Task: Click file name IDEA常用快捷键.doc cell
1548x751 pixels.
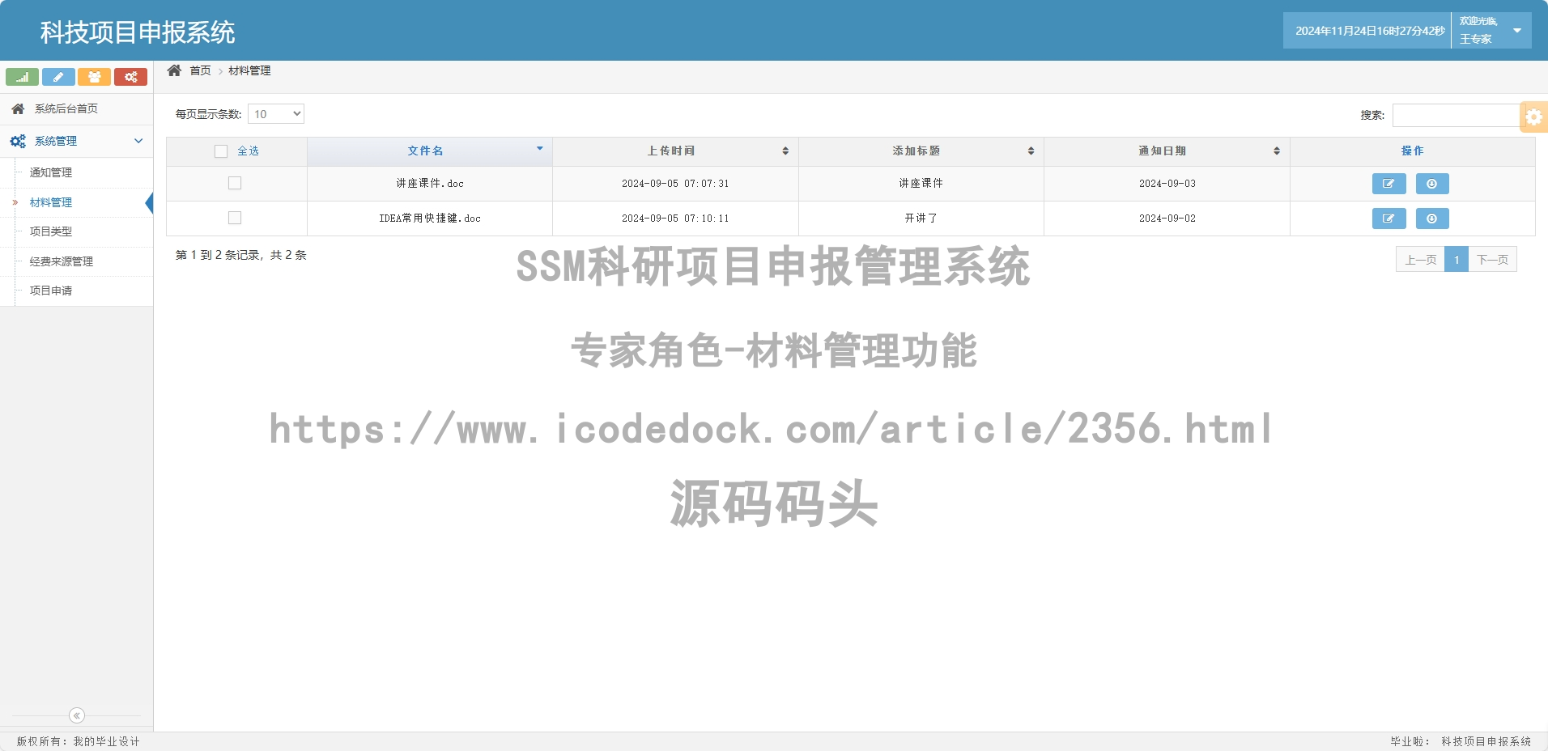Action: pos(430,219)
